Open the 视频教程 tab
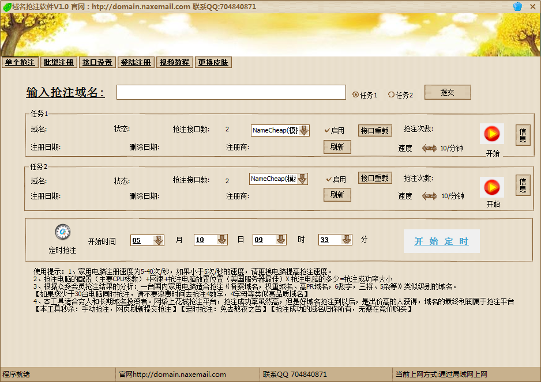Screen dimensions: 541x382 [x=175, y=62]
